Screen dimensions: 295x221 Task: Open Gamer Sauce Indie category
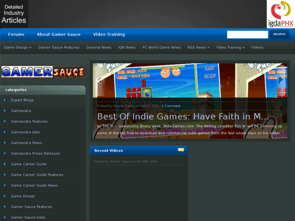28,217
